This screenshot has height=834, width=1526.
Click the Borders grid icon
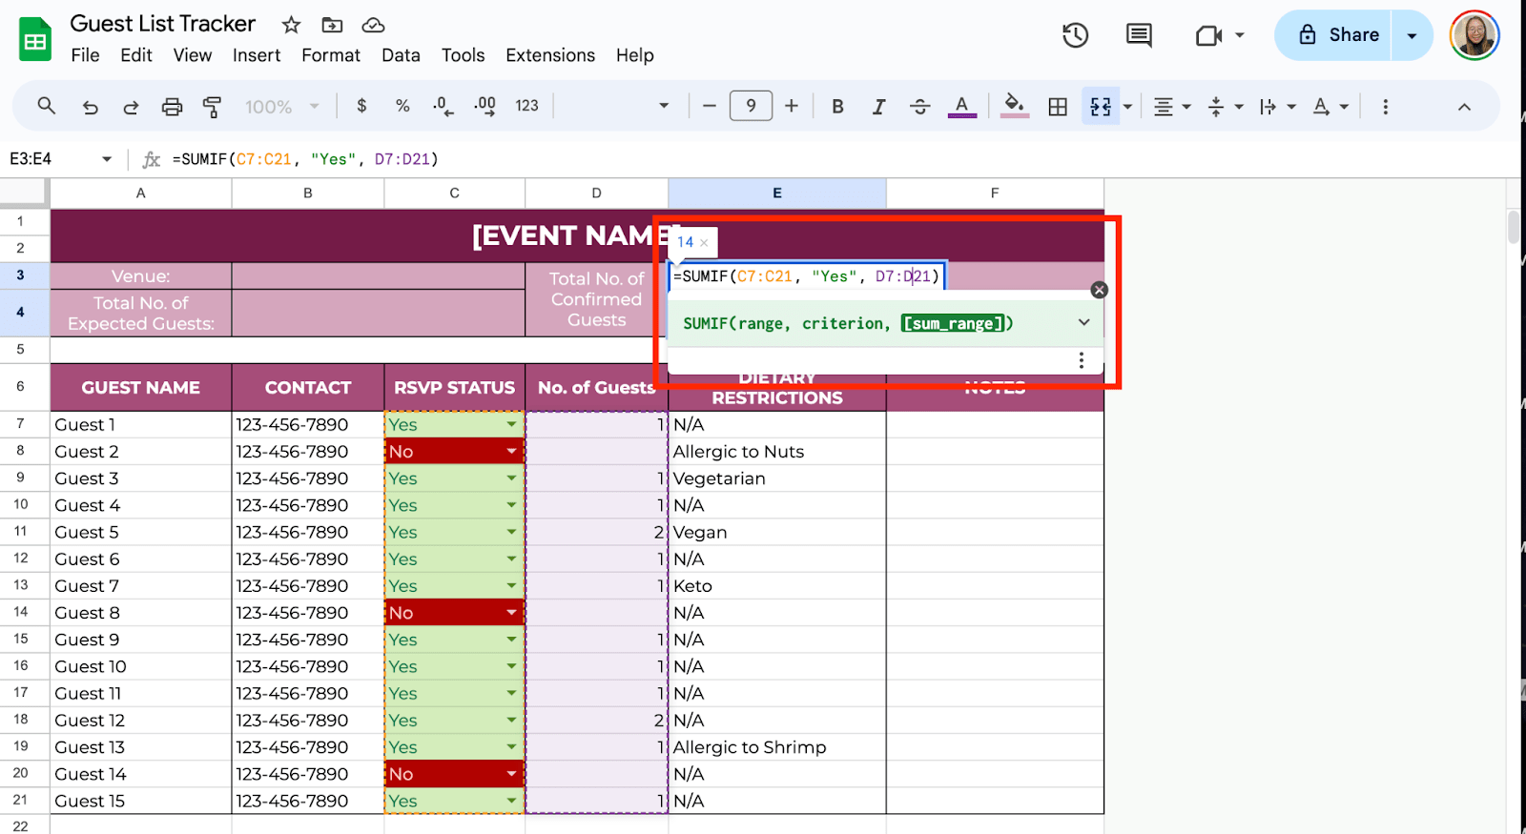pyautogui.click(x=1058, y=107)
